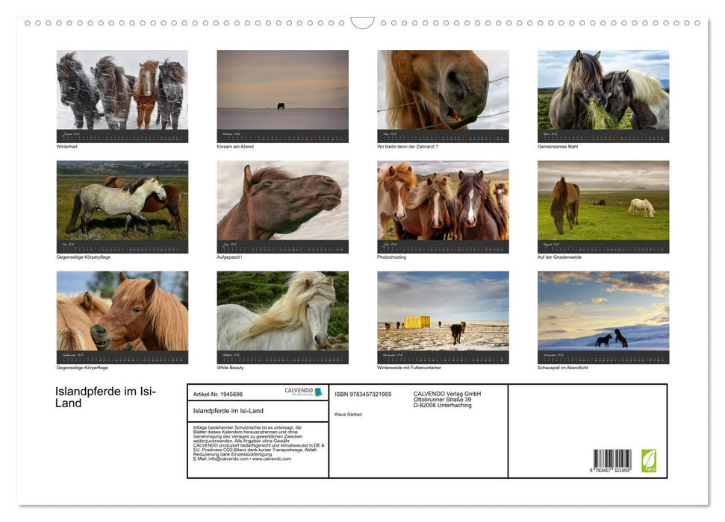Select the Schauspiel im Abendlicht photo
This screenshot has width=725, height=522.
point(603,311)
